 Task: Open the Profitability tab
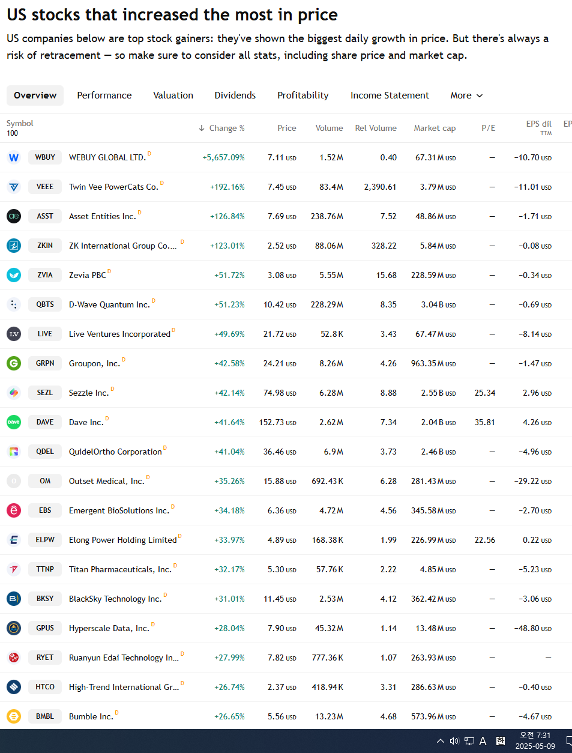[303, 95]
